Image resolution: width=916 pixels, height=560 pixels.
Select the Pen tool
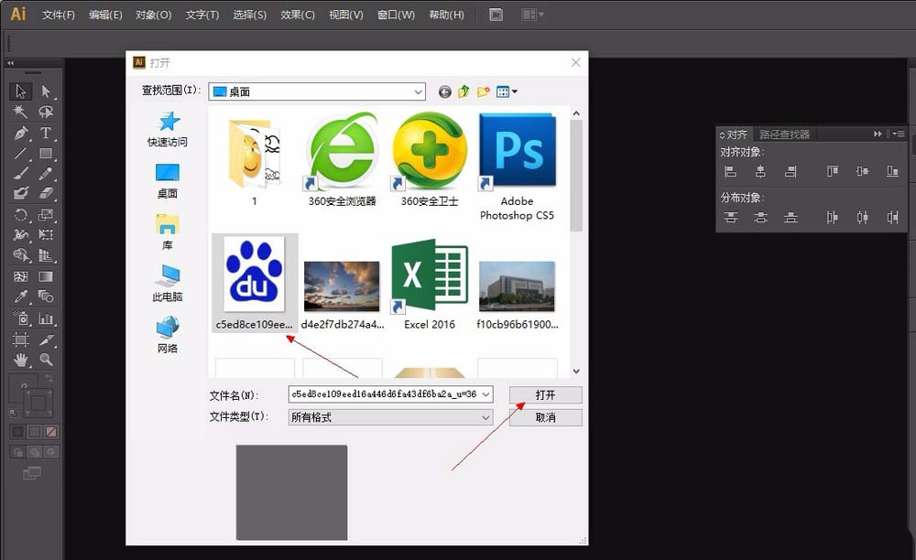20,133
